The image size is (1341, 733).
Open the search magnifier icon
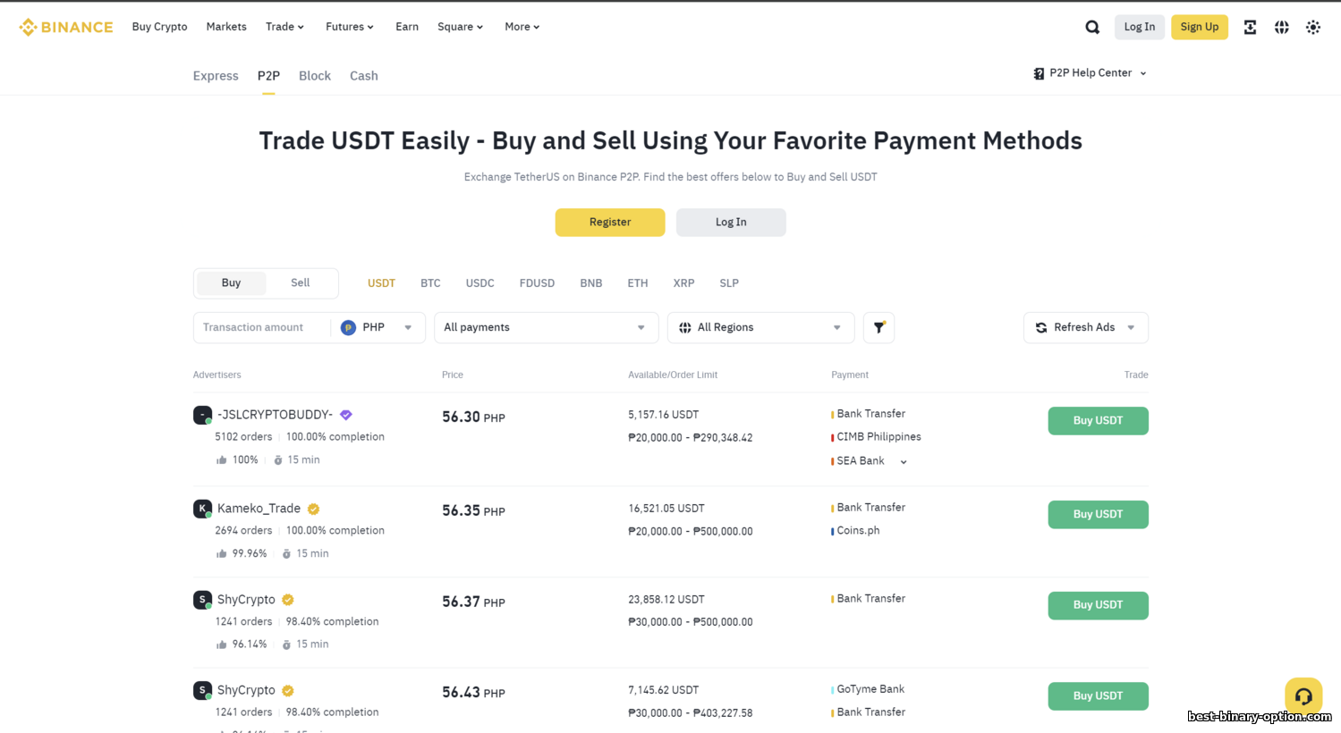point(1092,27)
